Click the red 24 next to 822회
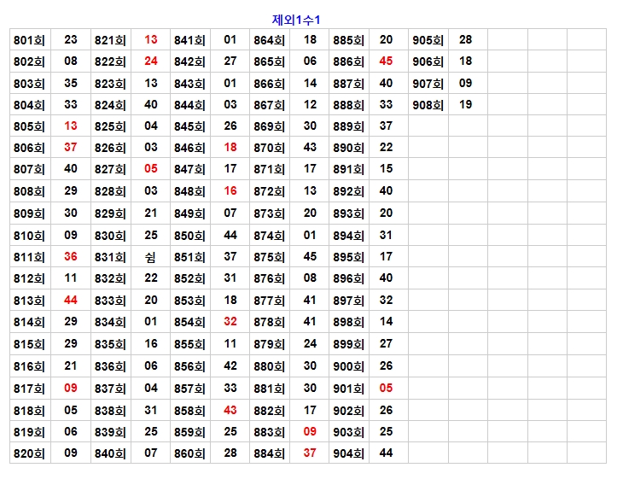 151,61
